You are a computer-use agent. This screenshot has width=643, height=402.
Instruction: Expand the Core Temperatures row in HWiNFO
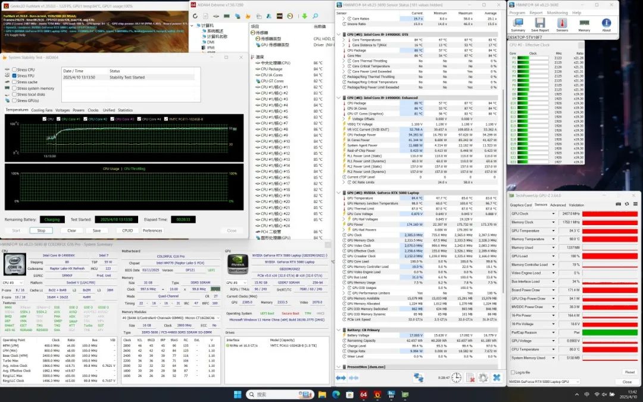coord(344,40)
